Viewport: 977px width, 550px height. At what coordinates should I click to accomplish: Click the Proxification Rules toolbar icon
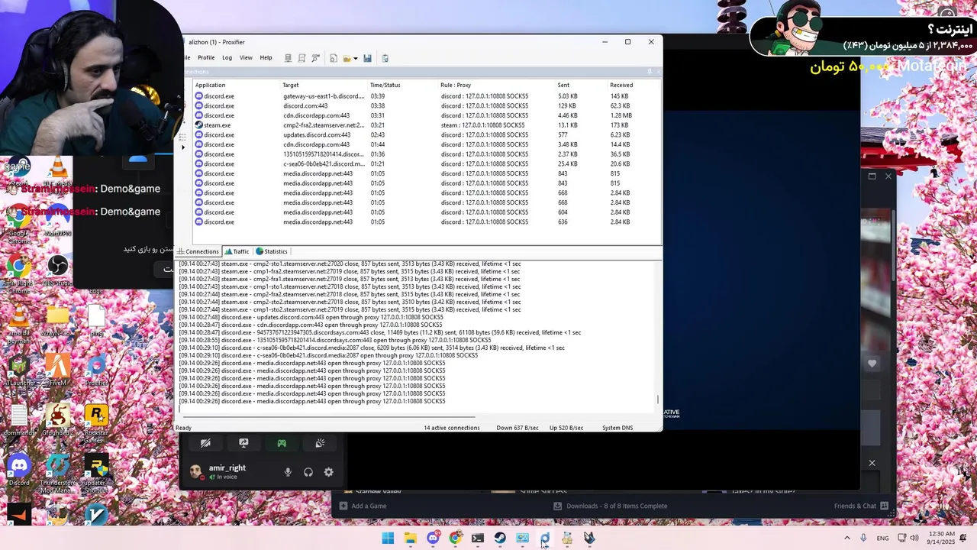click(301, 58)
